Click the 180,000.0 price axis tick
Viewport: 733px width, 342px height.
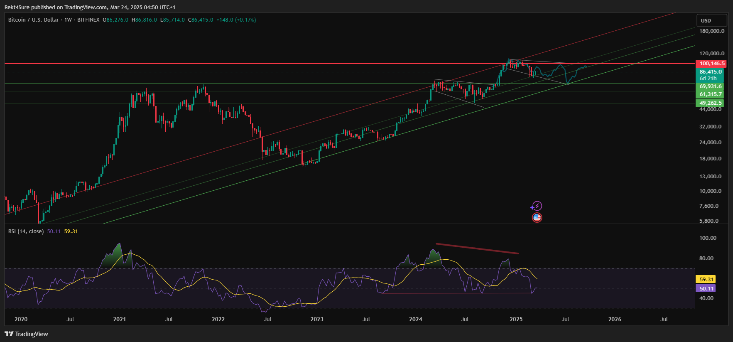click(x=712, y=31)
